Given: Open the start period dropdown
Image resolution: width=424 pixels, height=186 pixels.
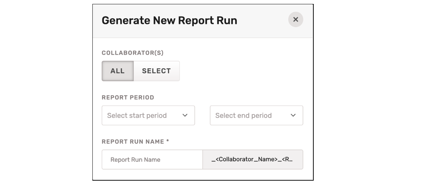Looking at the screenshot, I should [148, 116].
